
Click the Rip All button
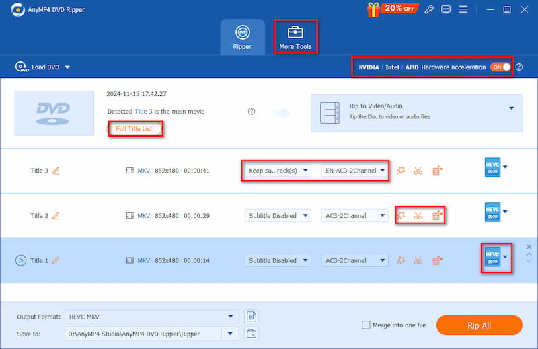click(479, 325)
